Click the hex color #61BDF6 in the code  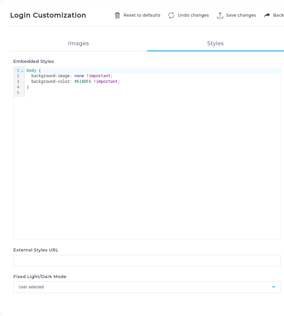[x=83, y=81]
